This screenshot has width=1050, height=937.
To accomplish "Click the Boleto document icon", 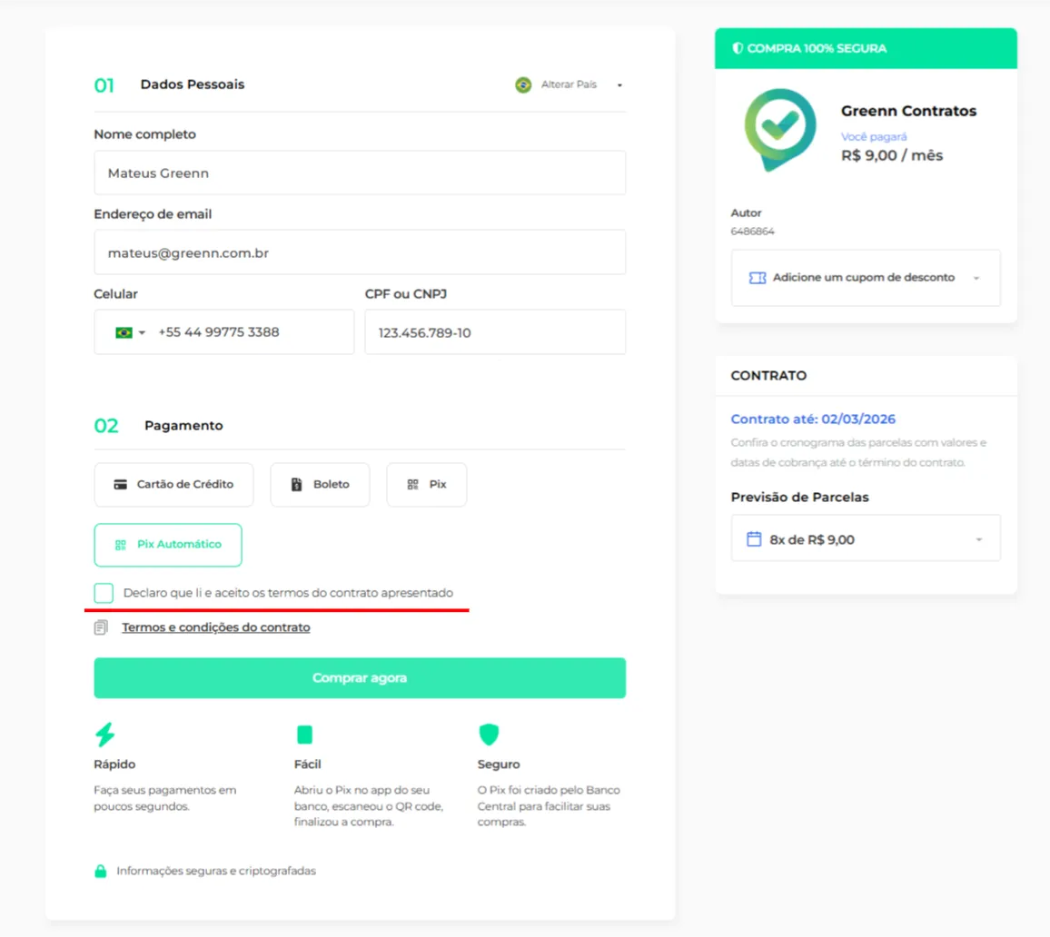I will pyautogui.click(x=297, y=485).
